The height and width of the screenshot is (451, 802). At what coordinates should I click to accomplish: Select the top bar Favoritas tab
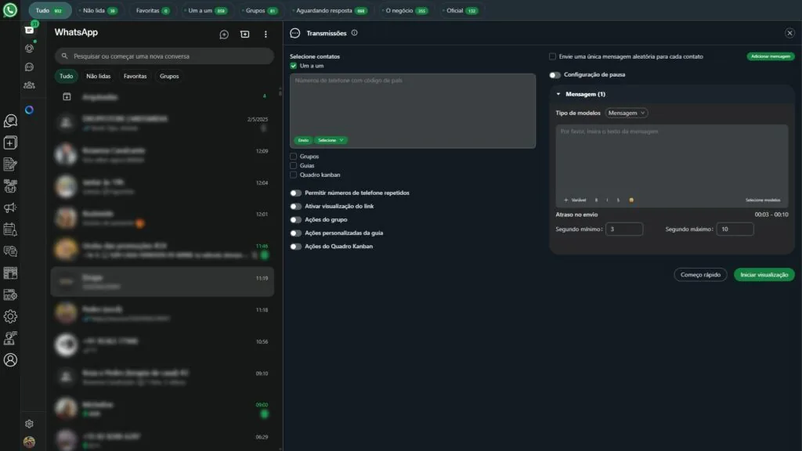(153, 10)
